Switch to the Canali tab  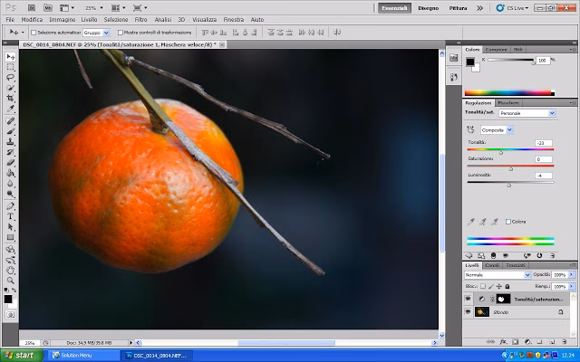pos(492,265)
